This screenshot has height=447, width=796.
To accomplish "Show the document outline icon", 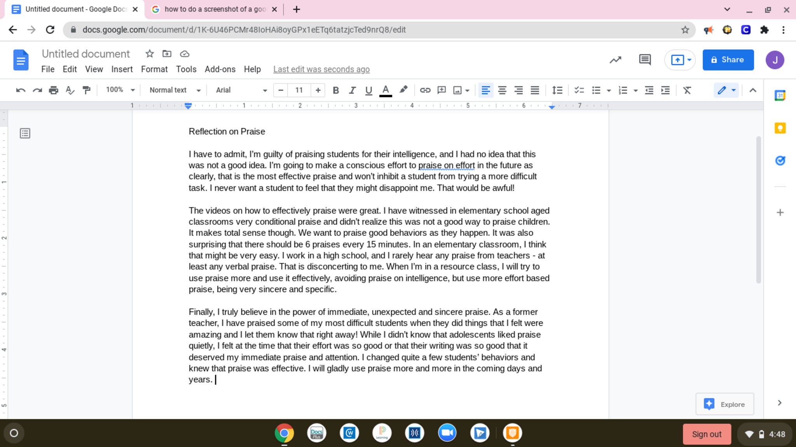I will tap(25, 133).
